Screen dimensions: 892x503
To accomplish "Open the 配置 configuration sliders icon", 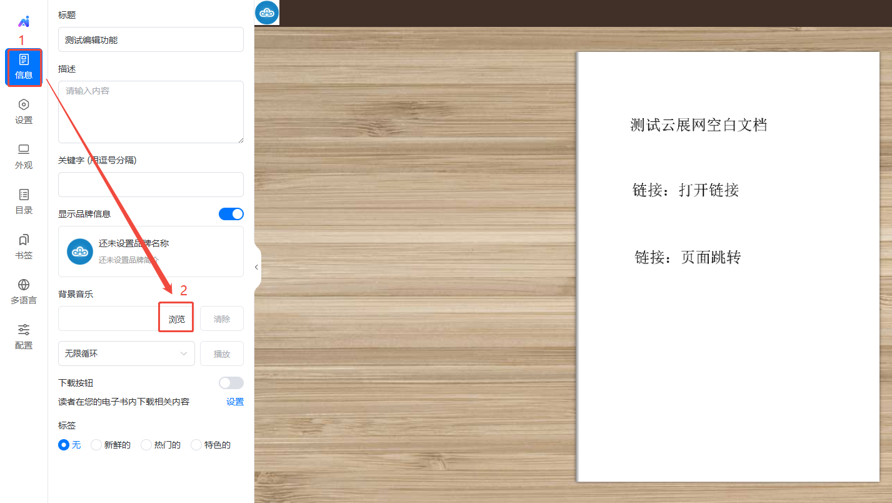I will 24,337.
